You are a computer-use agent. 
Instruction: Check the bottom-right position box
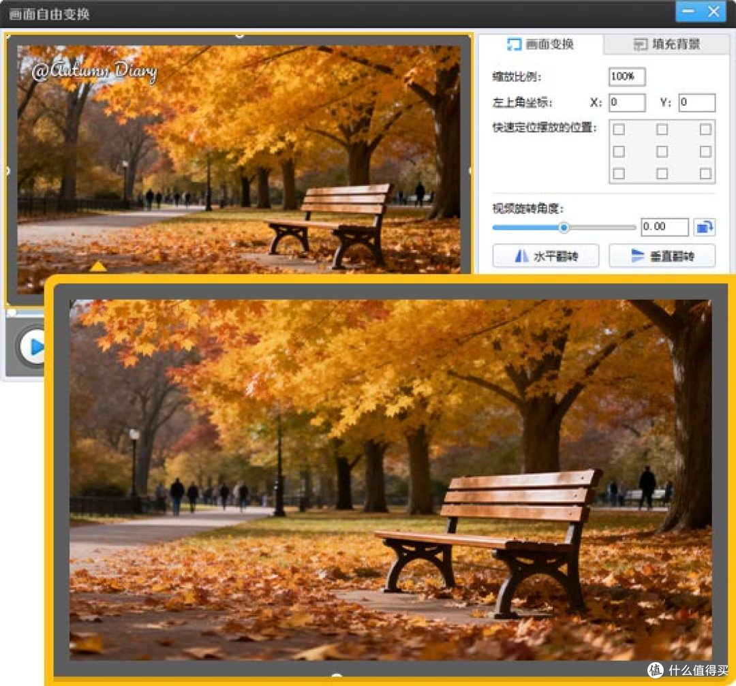coord(705,174)
